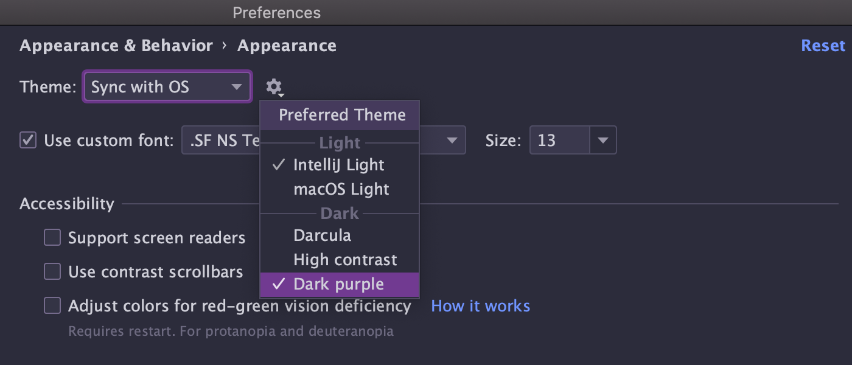The width and height of the screenshot is (852, 365).
Task: Open the custom font name dropdown arrow
Action: (452, 141)
